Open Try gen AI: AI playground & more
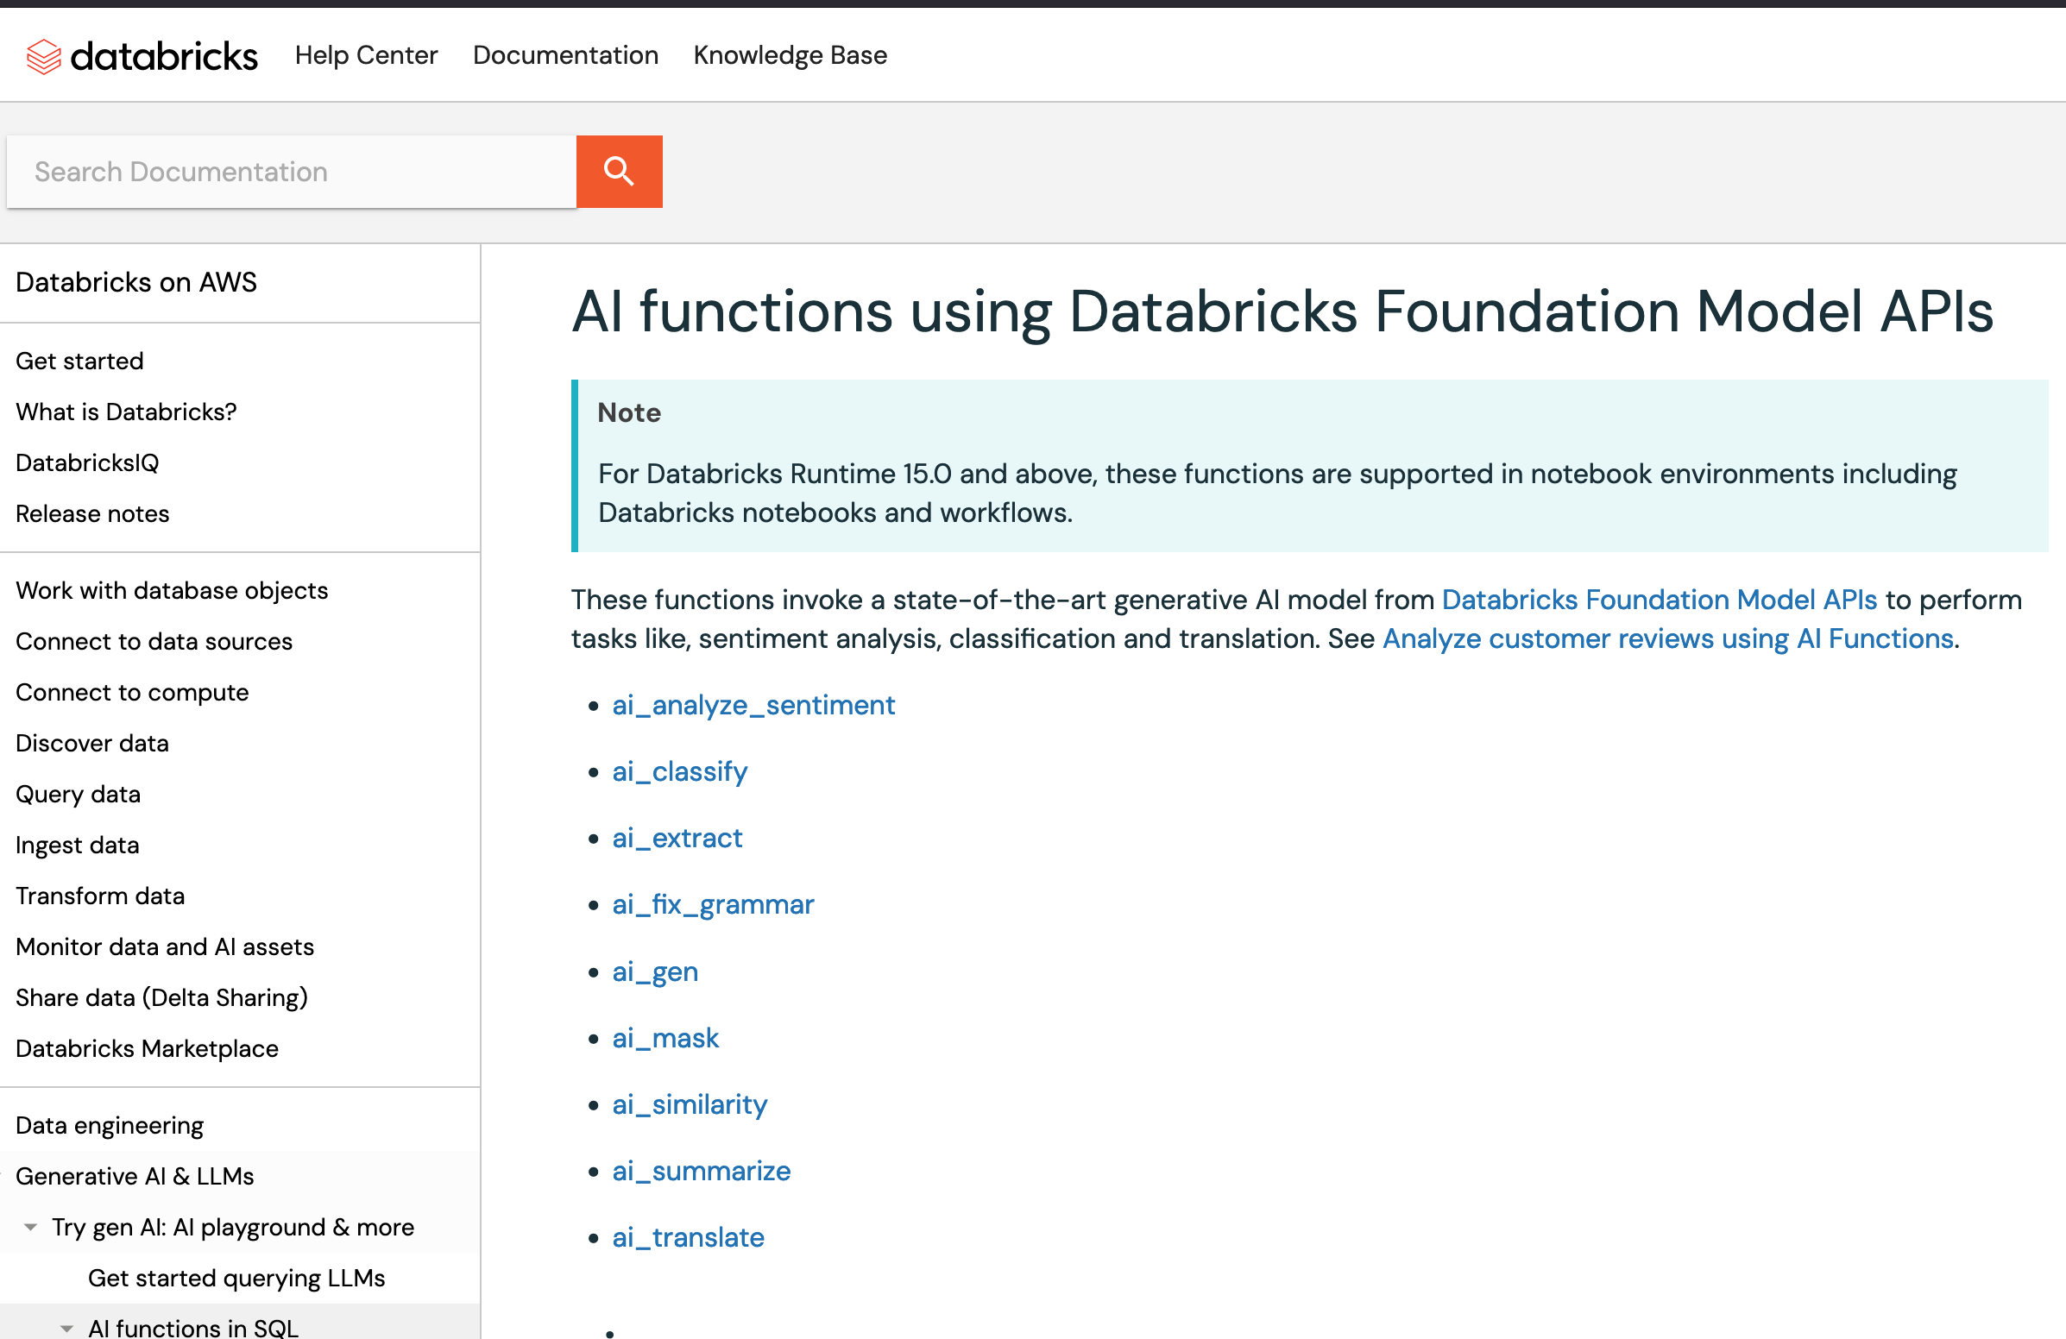The image size is (2066, 1339). (233, 1227)
